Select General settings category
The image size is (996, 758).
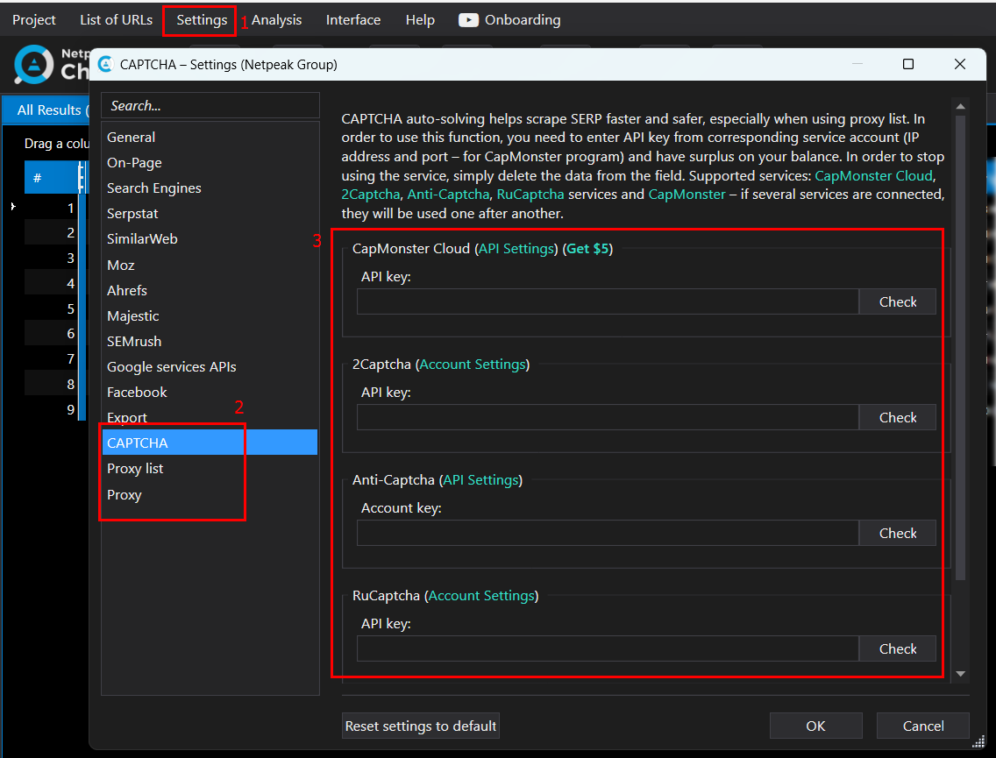(x=210, y=137)
